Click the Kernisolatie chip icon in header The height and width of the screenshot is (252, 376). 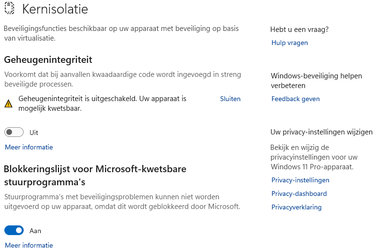click(9, 9)
